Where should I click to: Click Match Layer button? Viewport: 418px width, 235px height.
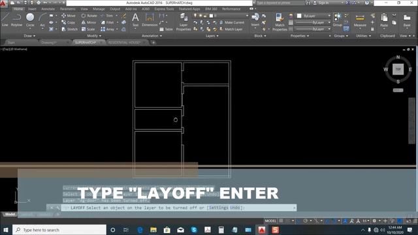point(231,29)
